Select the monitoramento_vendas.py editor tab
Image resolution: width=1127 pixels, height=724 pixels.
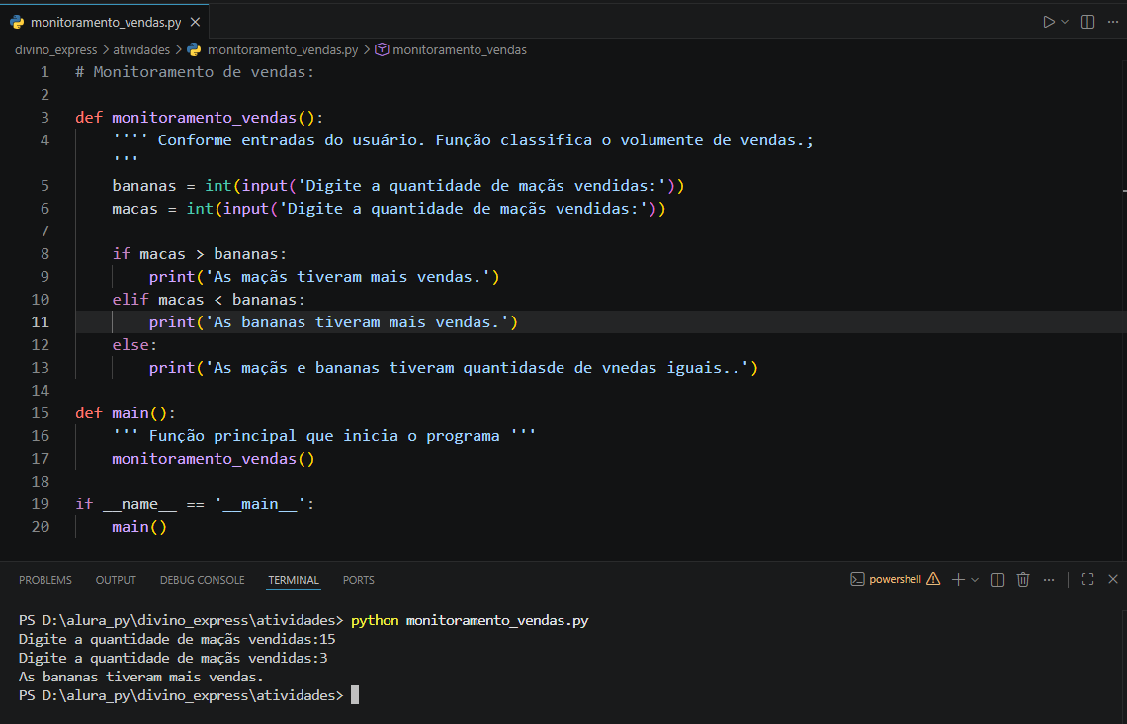105,22
